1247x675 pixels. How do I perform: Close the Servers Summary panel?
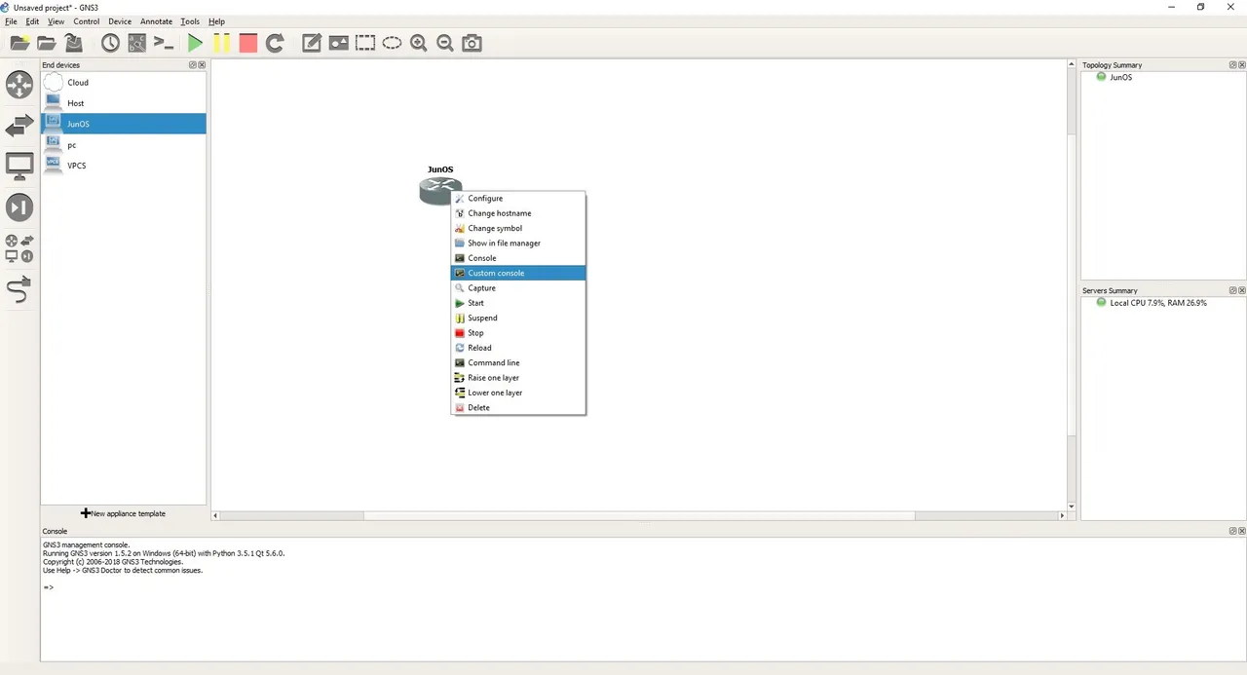pos(1241,290)
